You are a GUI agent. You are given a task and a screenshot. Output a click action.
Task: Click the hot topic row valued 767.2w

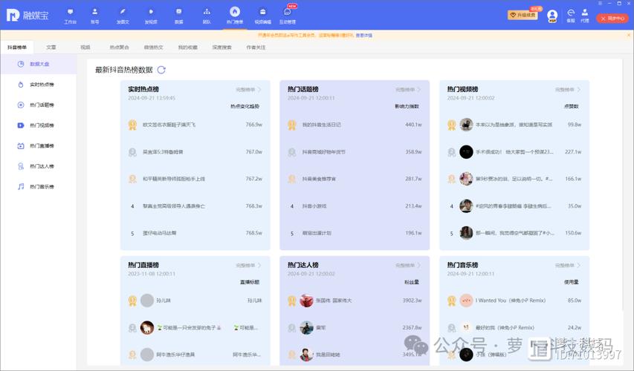(195, 179)
